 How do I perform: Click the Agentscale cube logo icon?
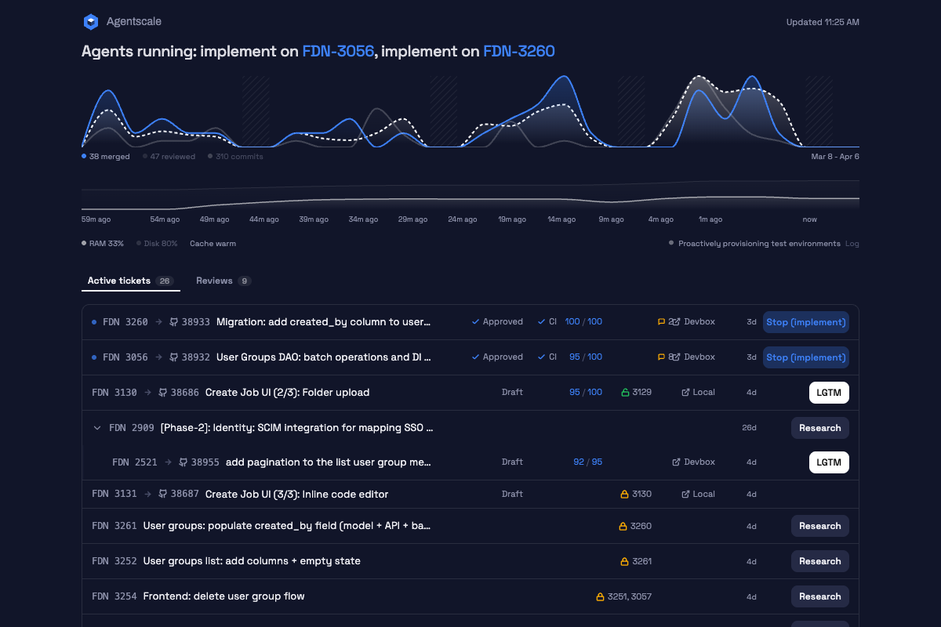(91, 22)
